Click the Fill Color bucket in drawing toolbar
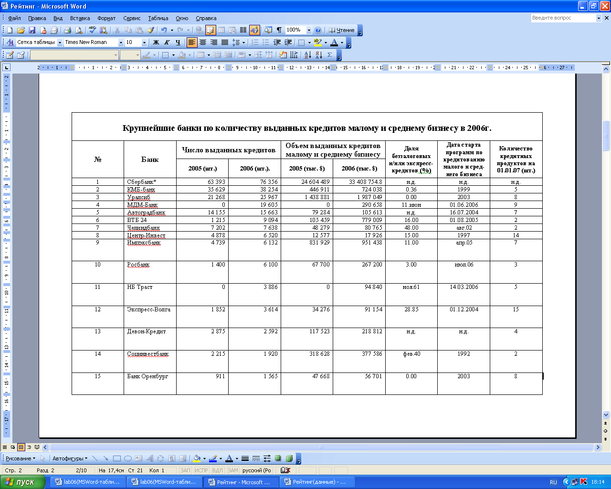This screenshot has width=611, height=489. pos(196,458)
